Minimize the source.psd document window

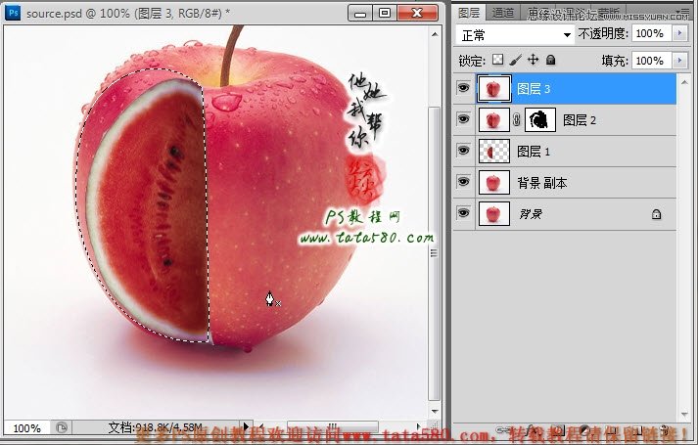[360, 13]
